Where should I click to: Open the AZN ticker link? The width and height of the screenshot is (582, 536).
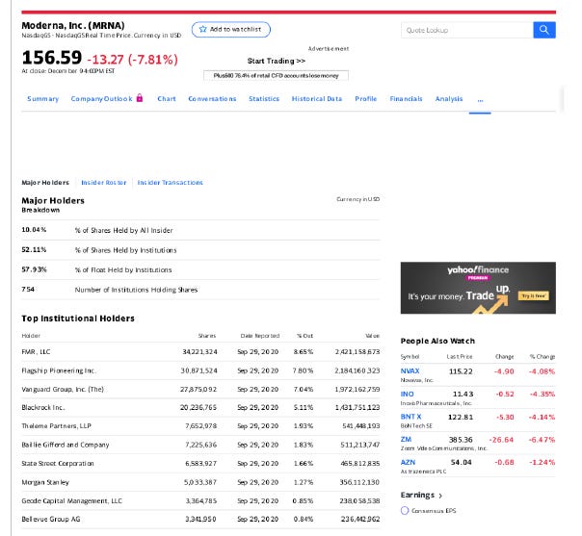pos(408,462)
